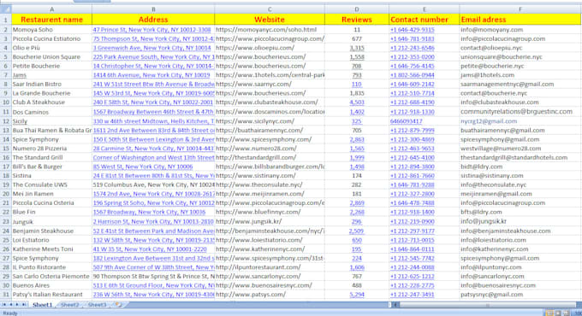Jump to first sheet with navigation arrow
The height and width of the screenshot is (316, 582).
(4, 305)
